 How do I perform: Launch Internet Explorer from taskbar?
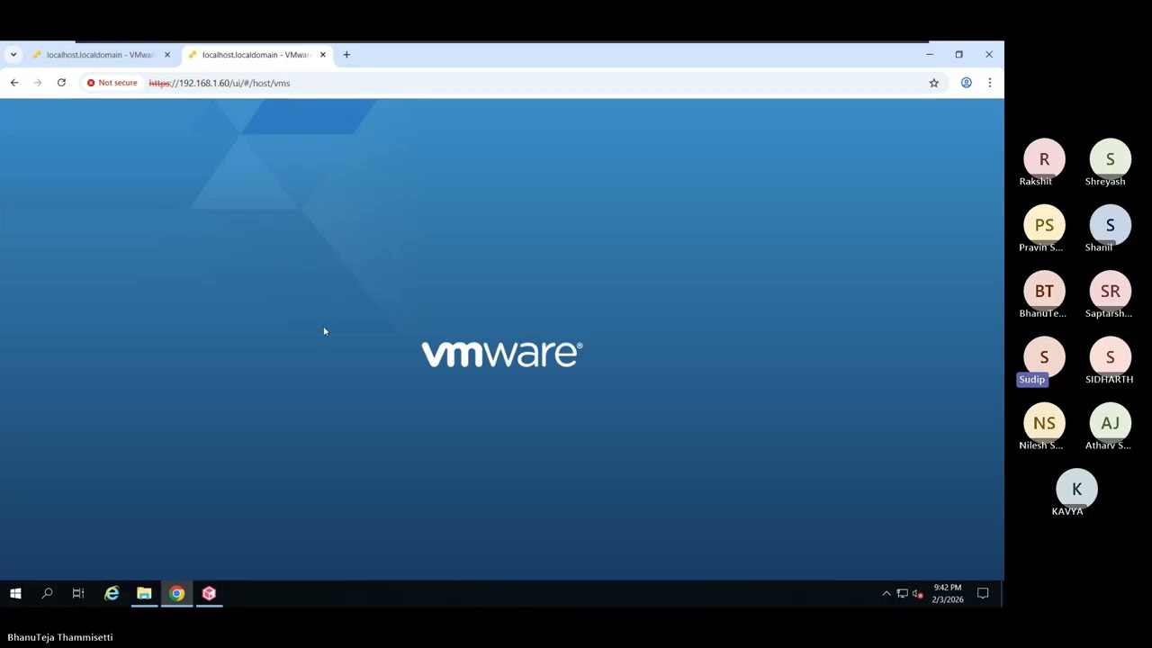(x=112, y=593)
